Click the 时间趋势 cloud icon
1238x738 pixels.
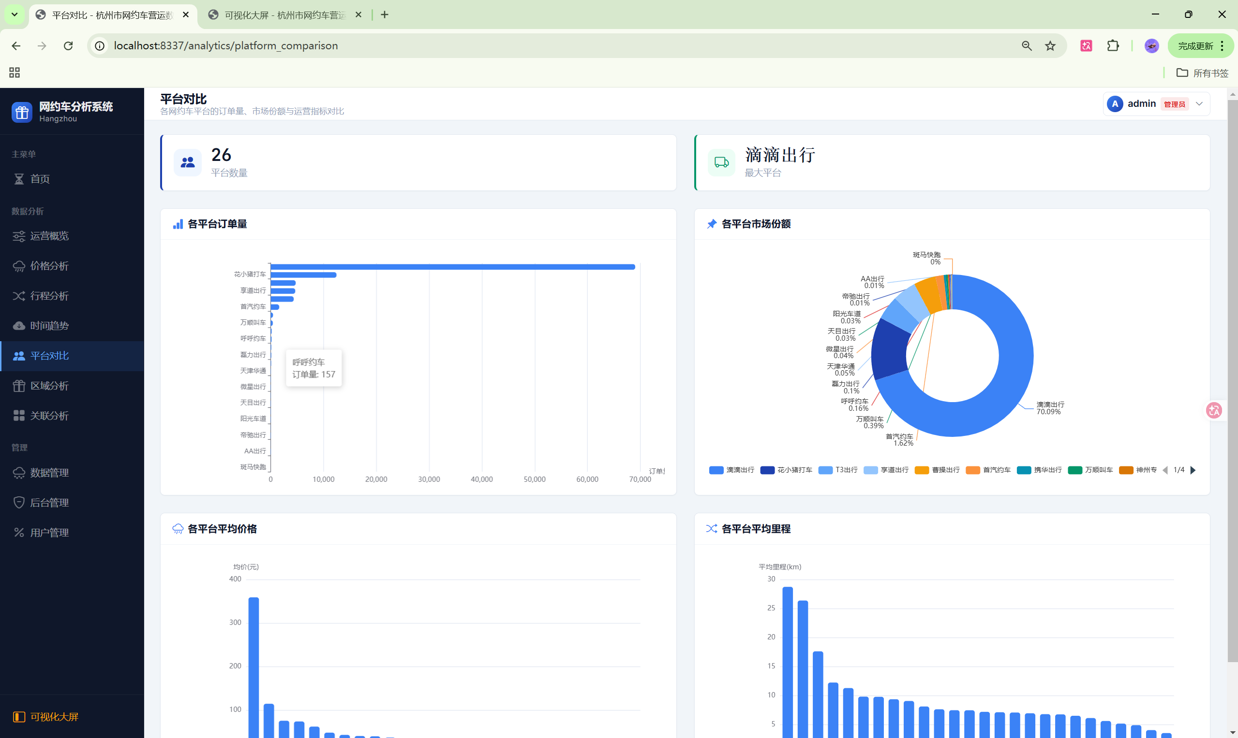pos(19,326)
